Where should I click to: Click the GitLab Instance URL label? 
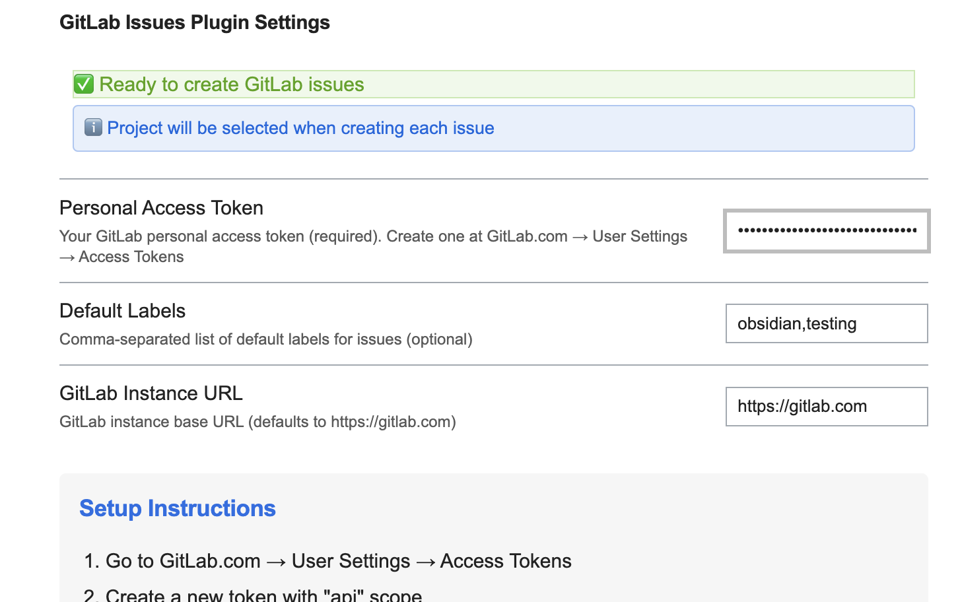151,393
